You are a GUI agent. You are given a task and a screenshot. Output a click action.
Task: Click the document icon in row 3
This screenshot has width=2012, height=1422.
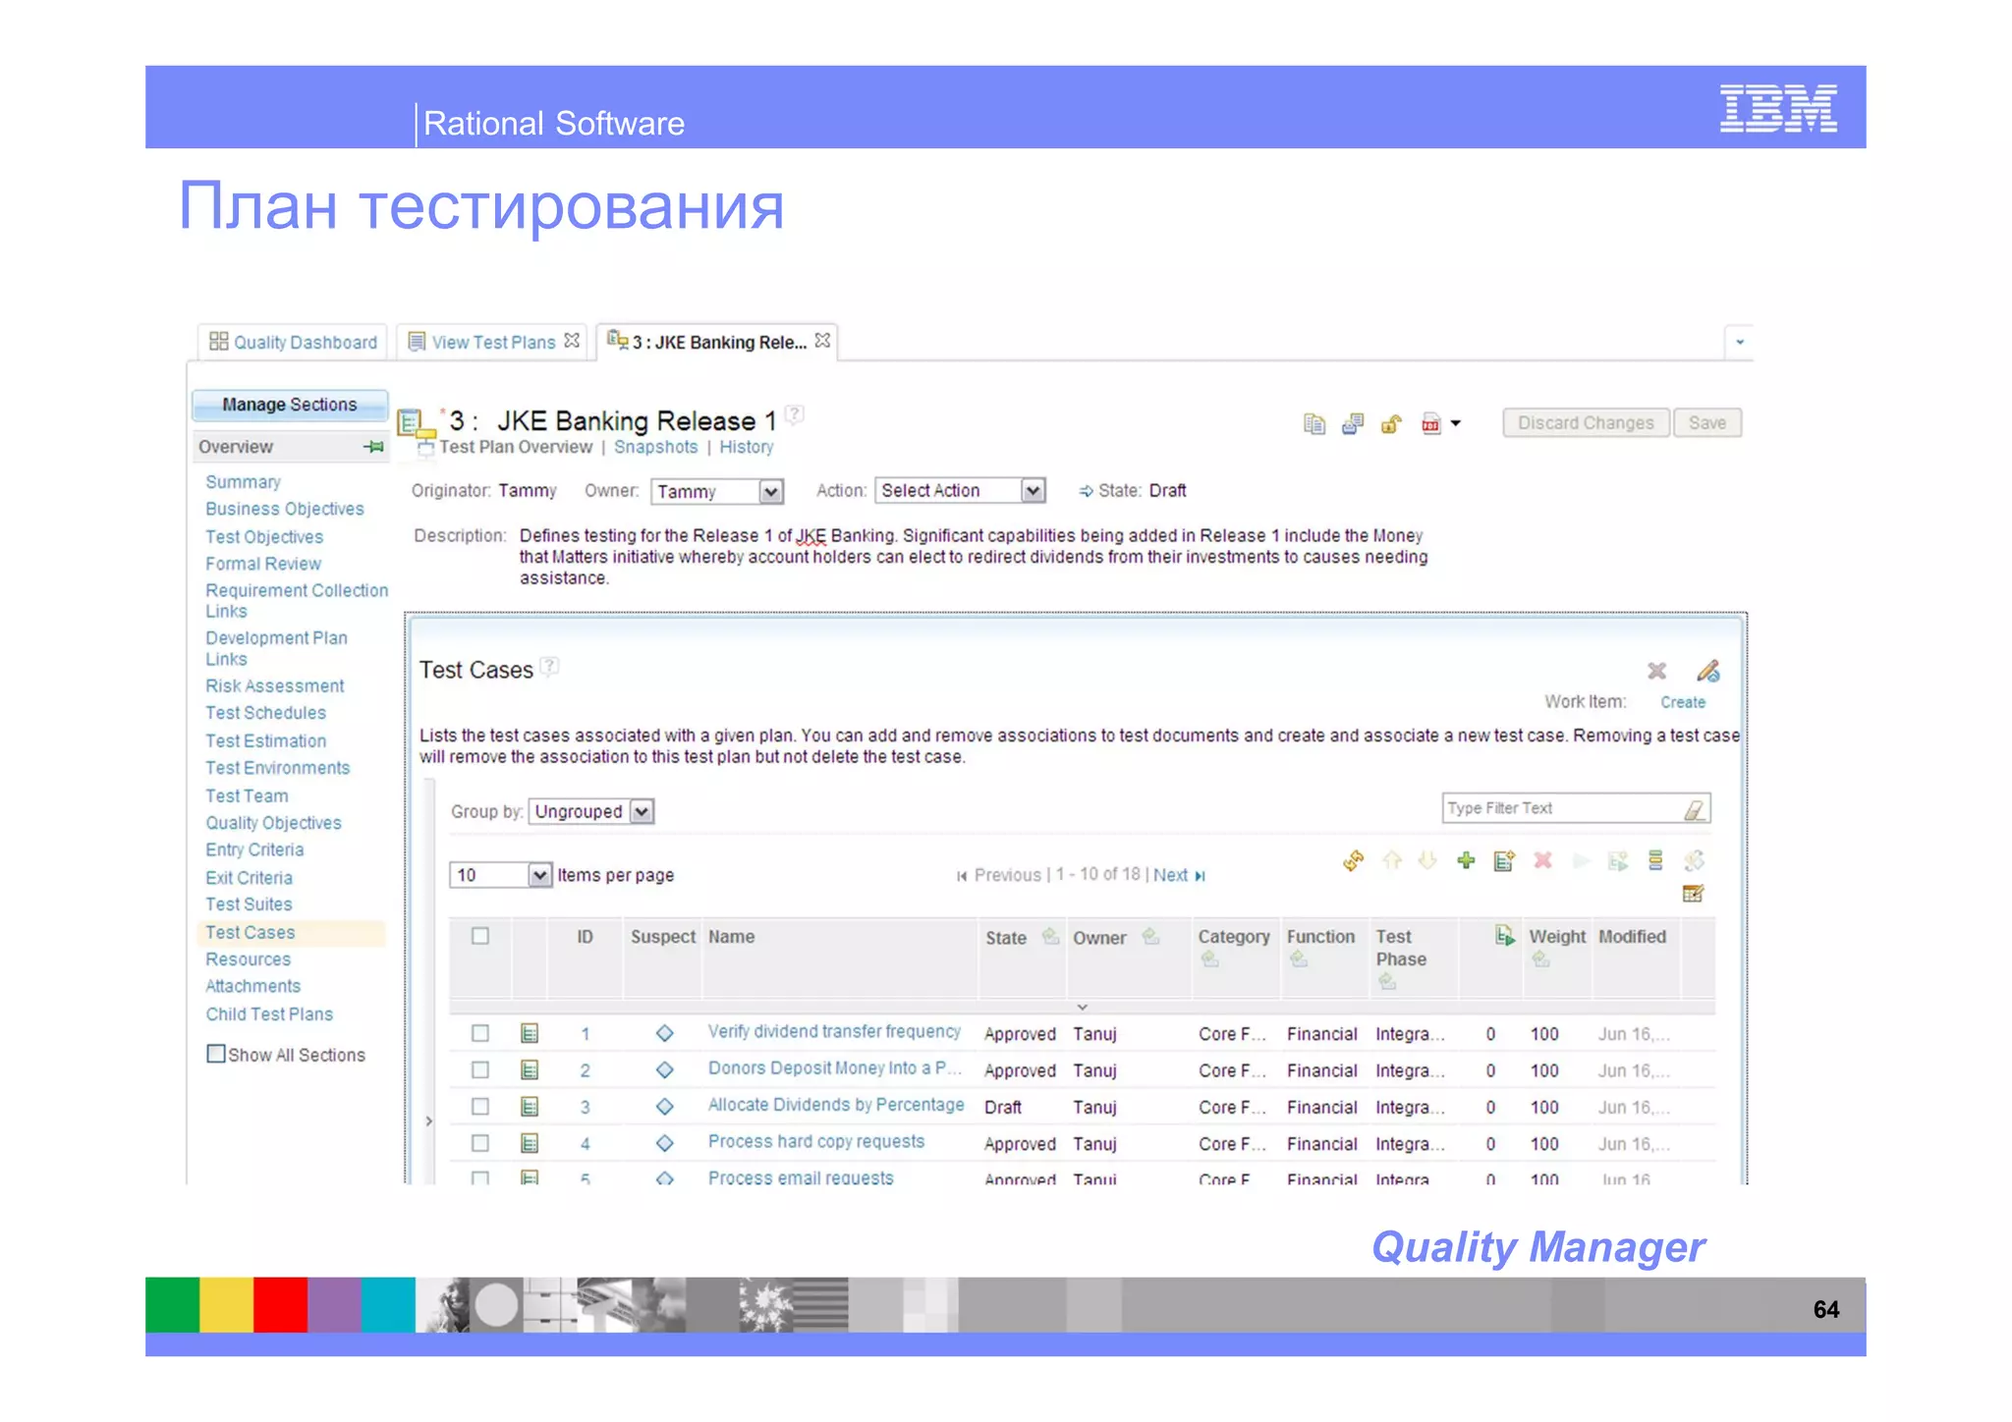(530, 1107)
